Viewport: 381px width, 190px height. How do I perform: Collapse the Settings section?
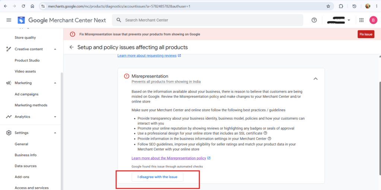coord(55,133)
